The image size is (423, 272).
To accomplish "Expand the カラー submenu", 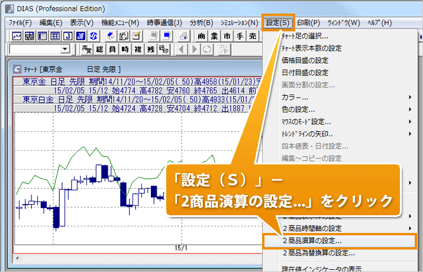I will coord(296,97).
